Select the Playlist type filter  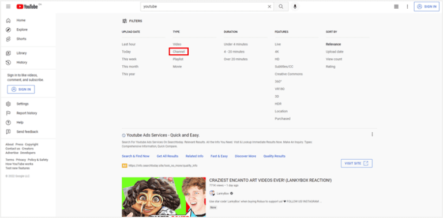pyautogui.click(x=178, y=59)
